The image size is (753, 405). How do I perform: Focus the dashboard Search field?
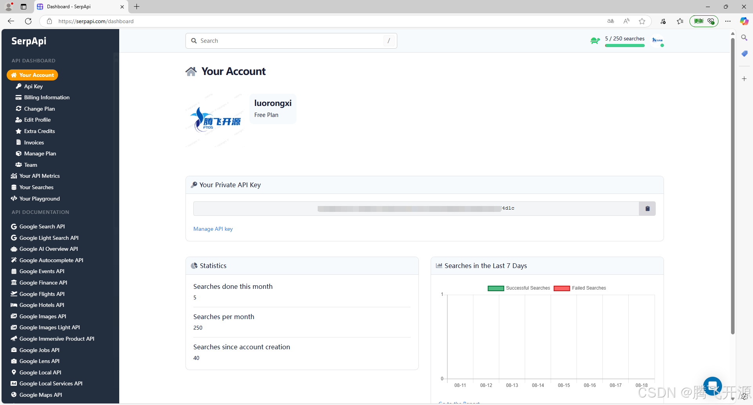click(291, 41)
